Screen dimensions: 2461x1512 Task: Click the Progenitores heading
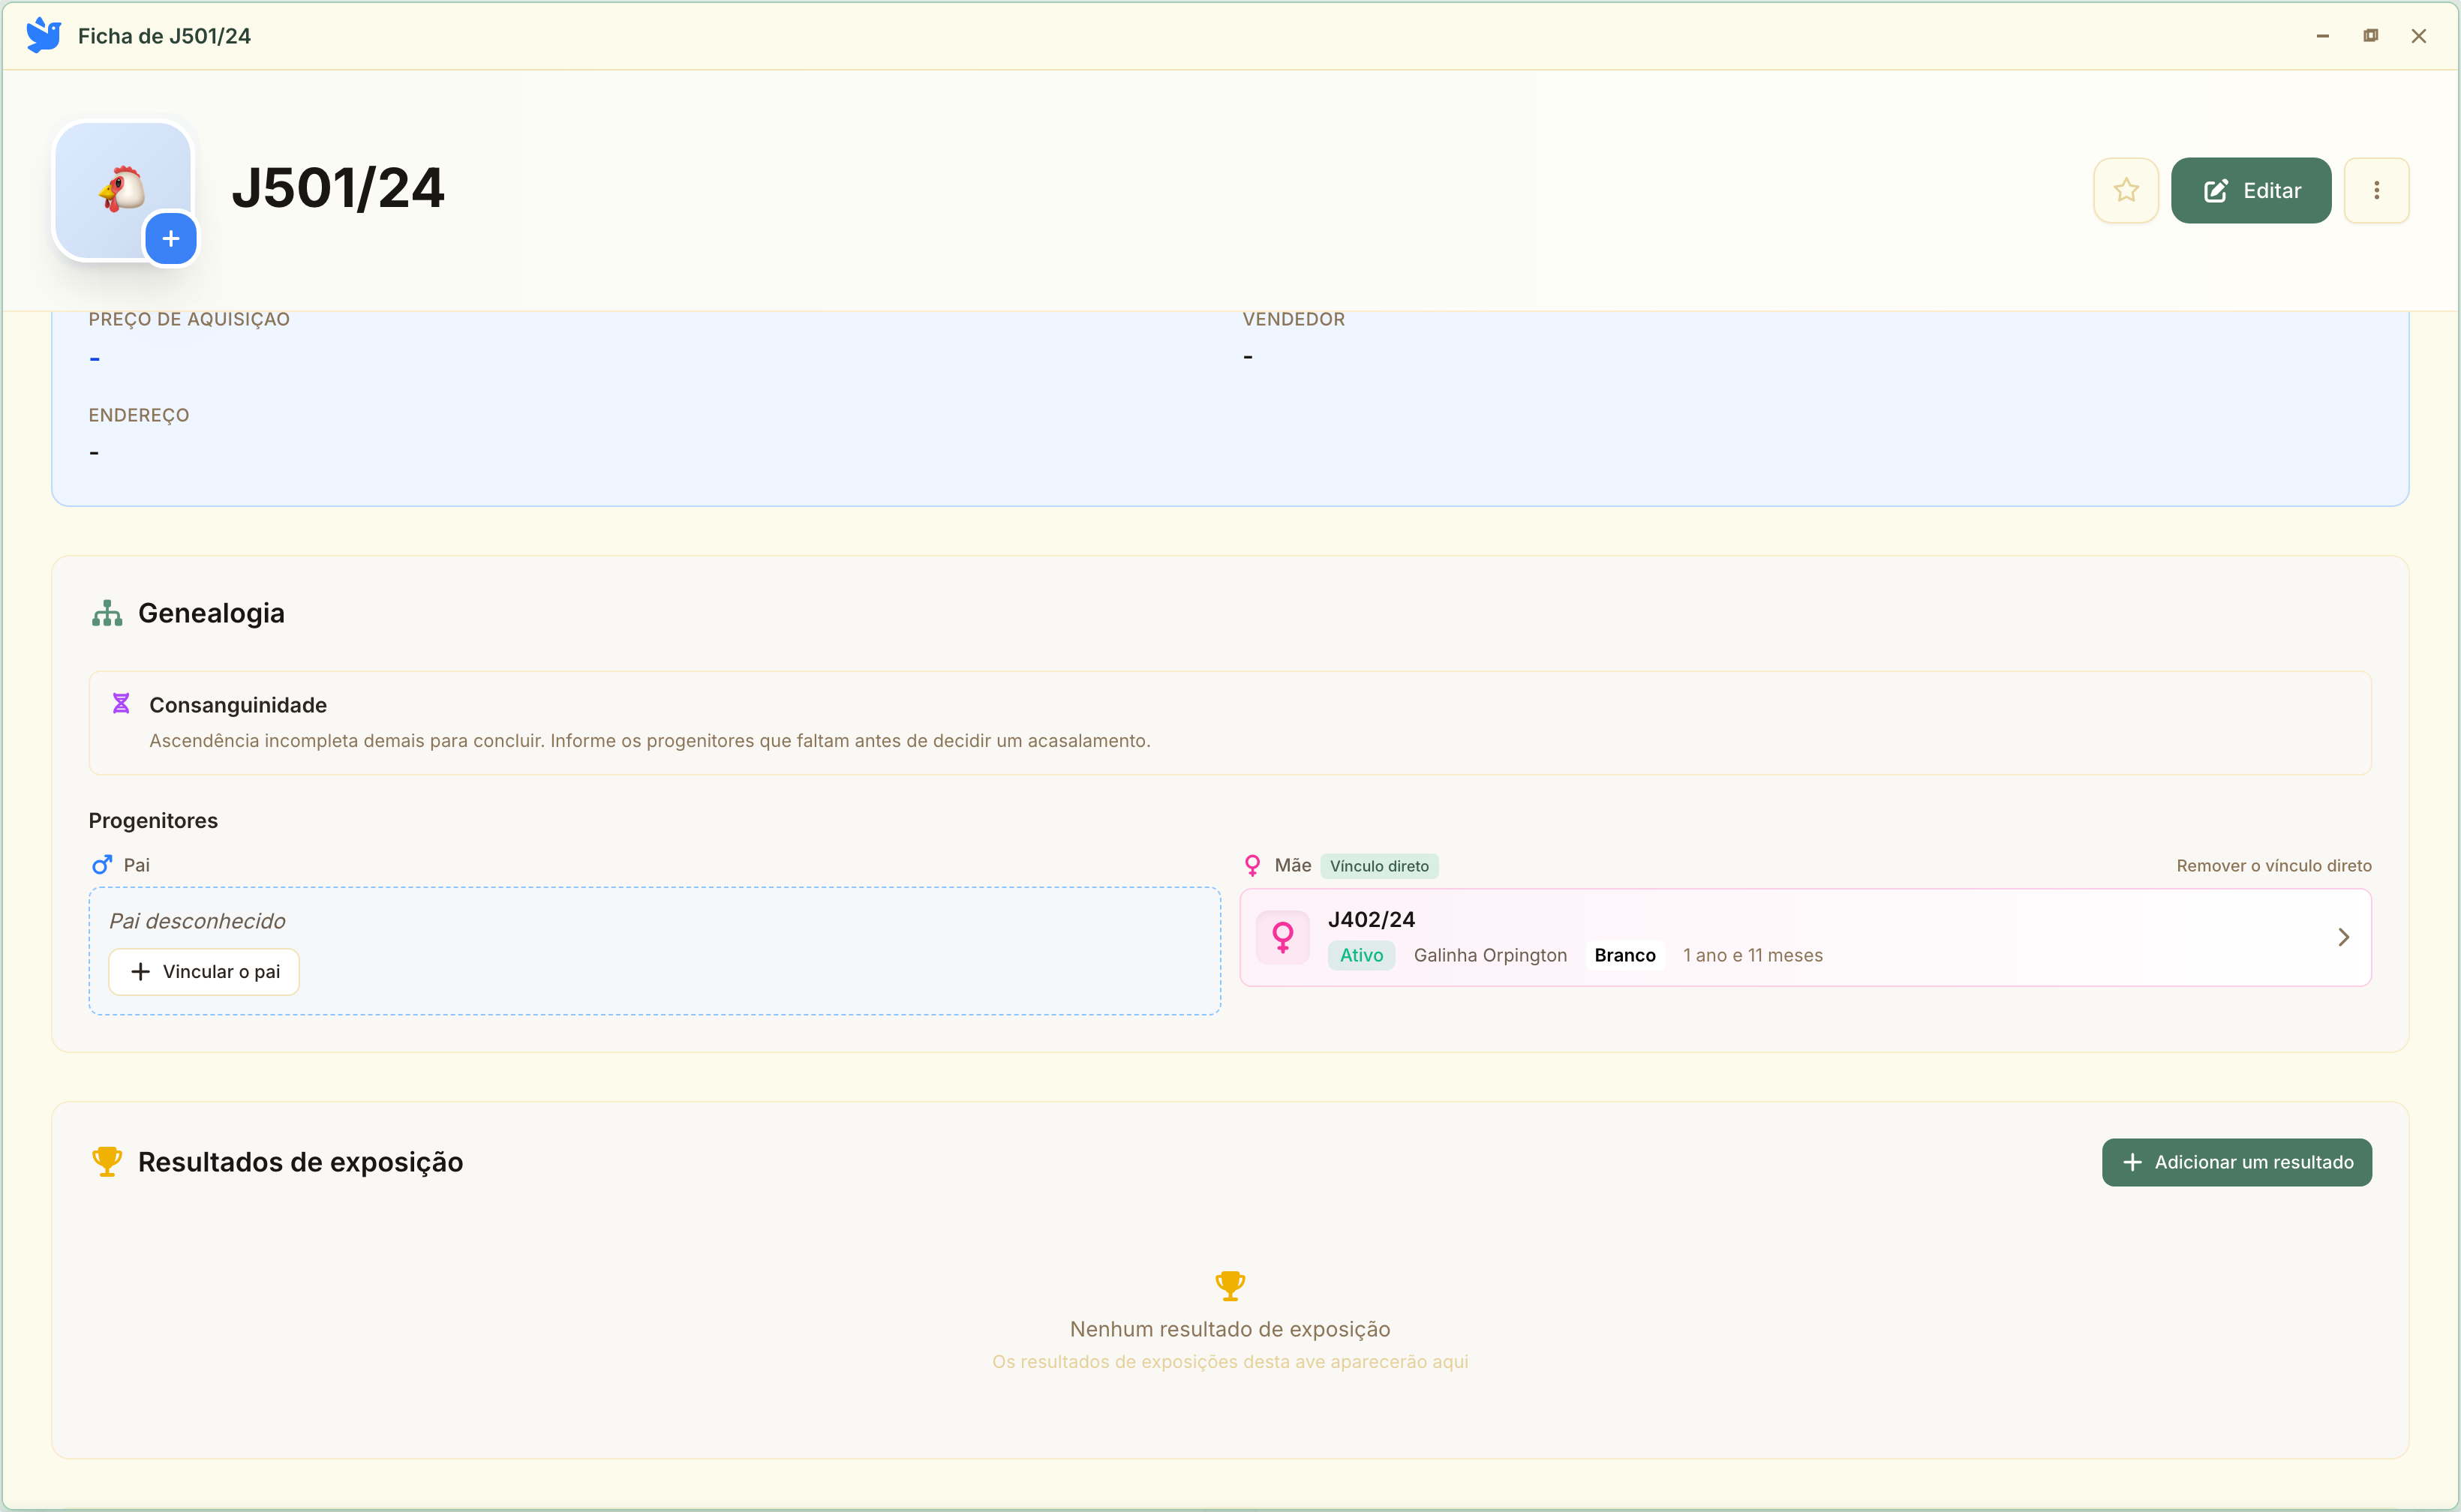pyautogui.click(x=153, y=821)
